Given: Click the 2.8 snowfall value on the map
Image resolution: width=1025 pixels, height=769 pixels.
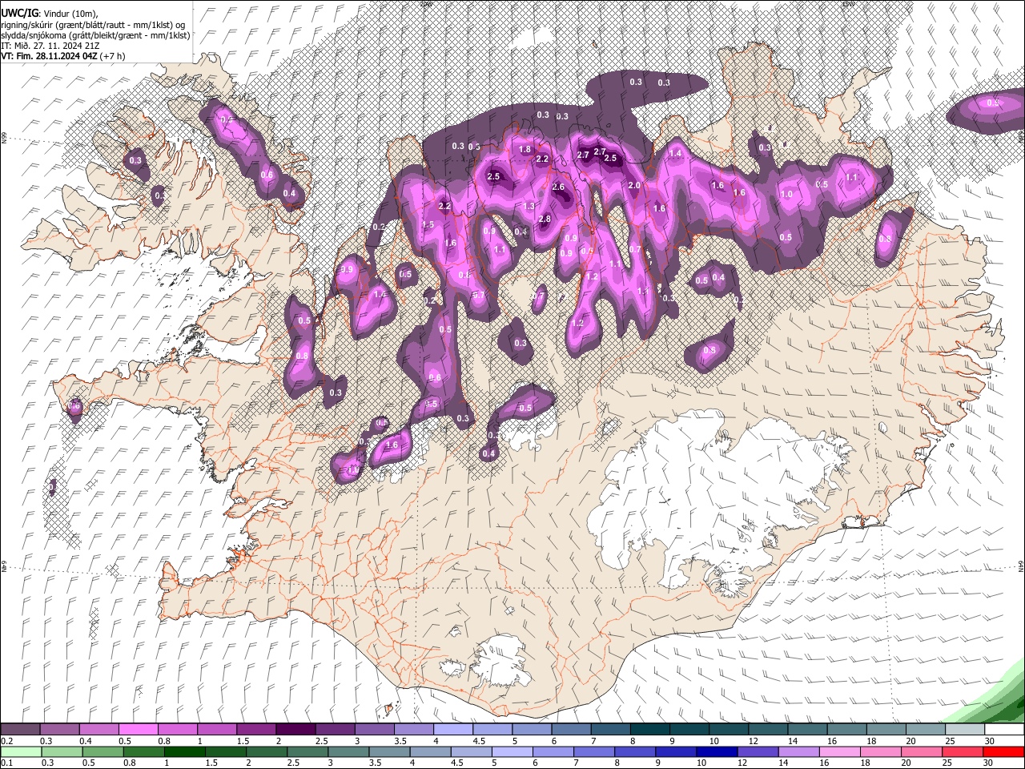Looking at the screenshot, I should (x=545, y=219).
